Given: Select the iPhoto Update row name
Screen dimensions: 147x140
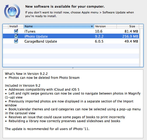Looking at the screenshot, I should pyautogui.click(x=36, y=36).
